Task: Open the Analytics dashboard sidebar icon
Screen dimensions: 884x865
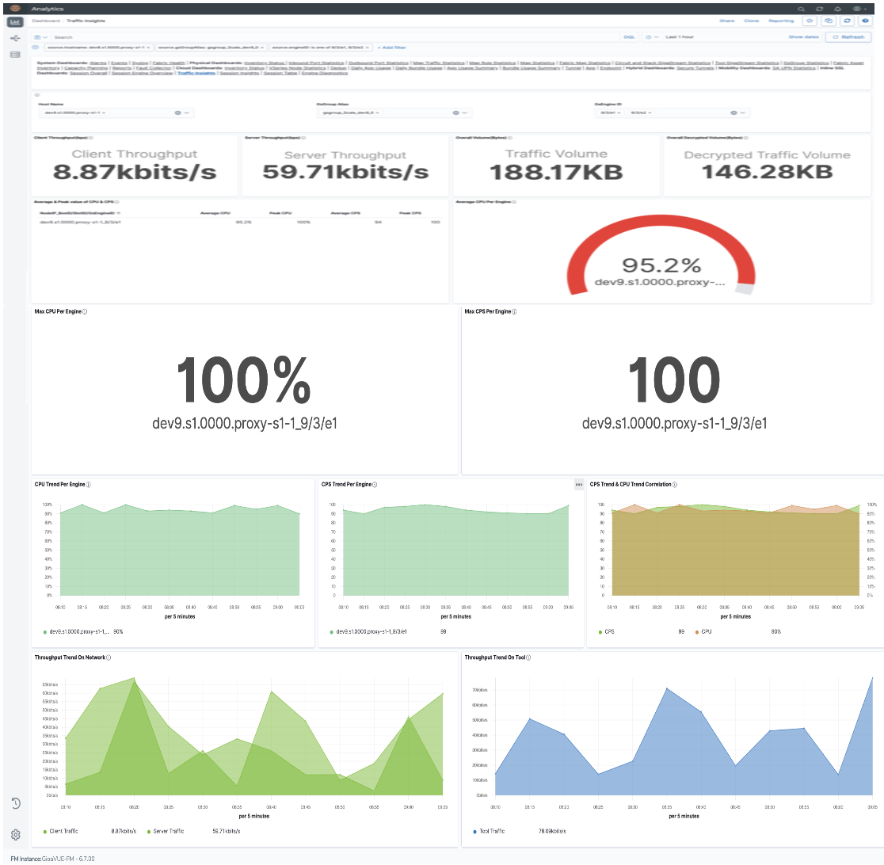Action: [x=15, y=22]
